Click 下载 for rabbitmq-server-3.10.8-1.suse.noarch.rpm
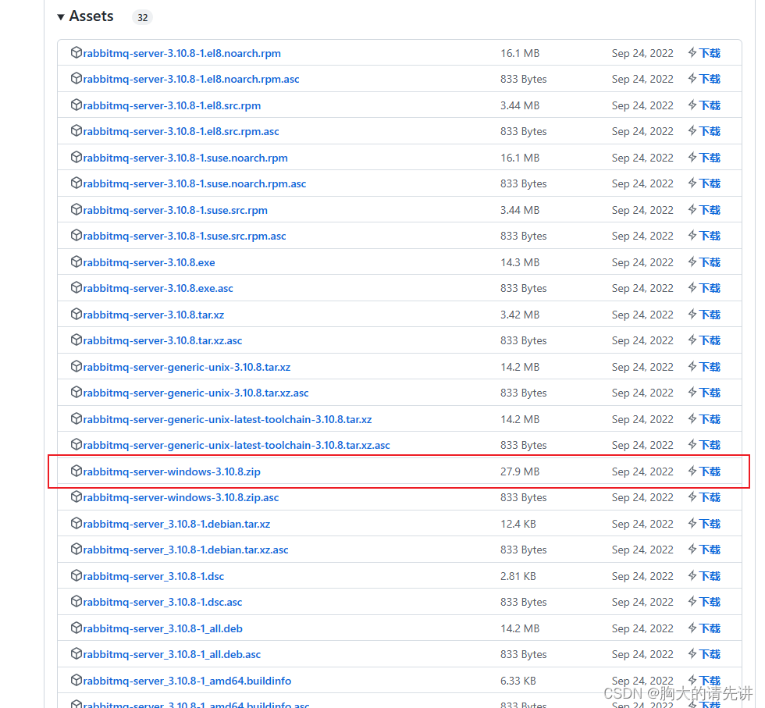Image resolution: width=765 pixels, height=708 pixels. pos(710,157)
